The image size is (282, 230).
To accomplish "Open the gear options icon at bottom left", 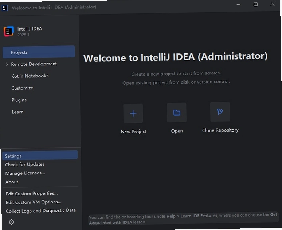I will (x=12, y=222).
